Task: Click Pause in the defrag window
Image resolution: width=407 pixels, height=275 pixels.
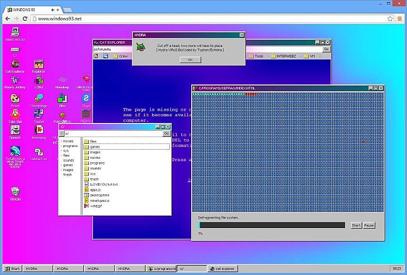Action: coord(369,225)
